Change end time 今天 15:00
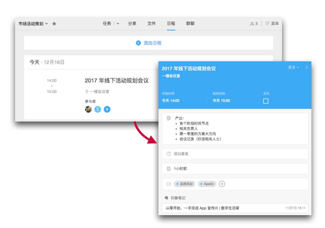This screenshot has height=228, width=325. [x=221, y=101]
